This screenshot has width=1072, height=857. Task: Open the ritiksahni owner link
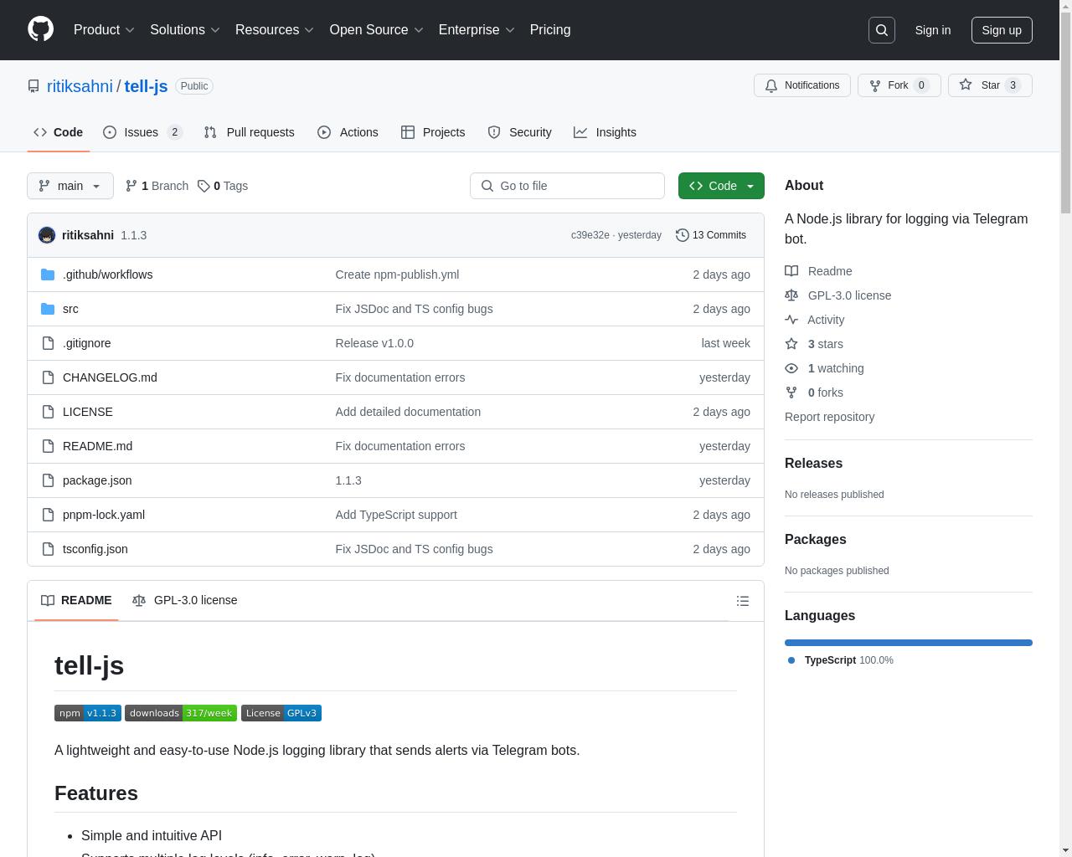(80, 86)
